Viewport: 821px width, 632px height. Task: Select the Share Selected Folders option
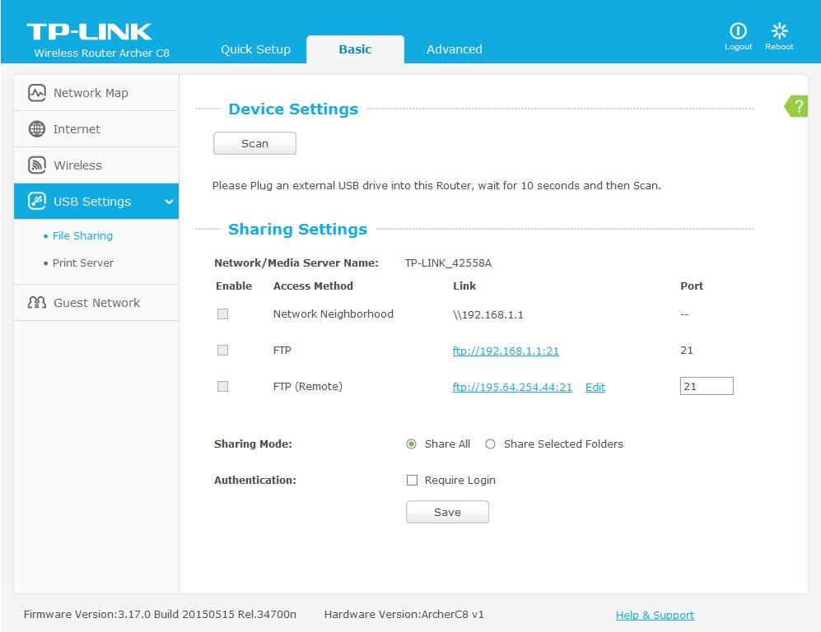click(x=491, y=444)
